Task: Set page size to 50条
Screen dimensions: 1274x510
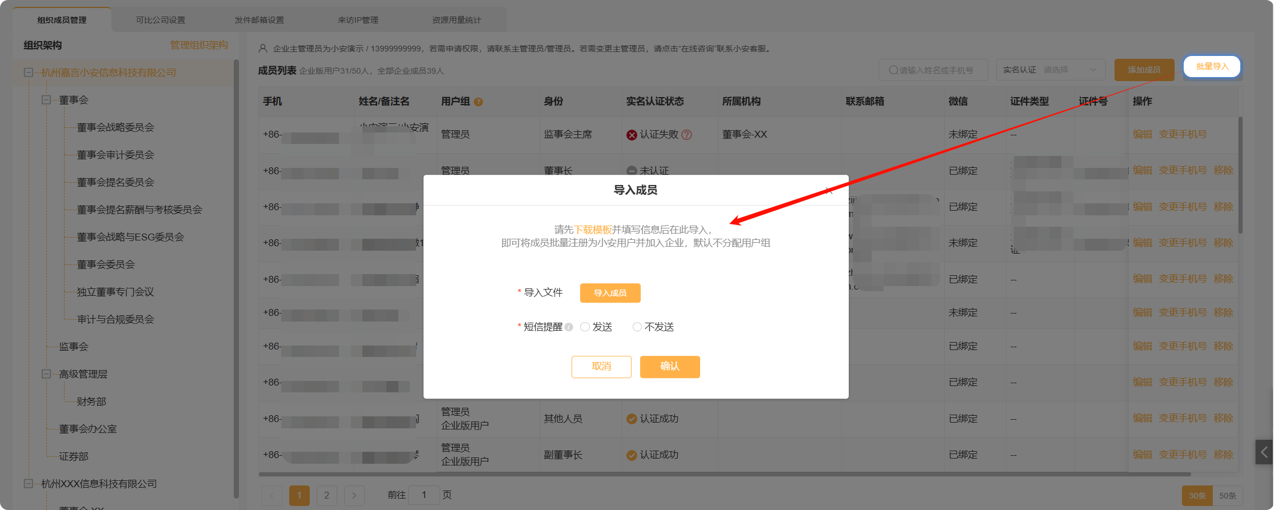Action: 1227,496
